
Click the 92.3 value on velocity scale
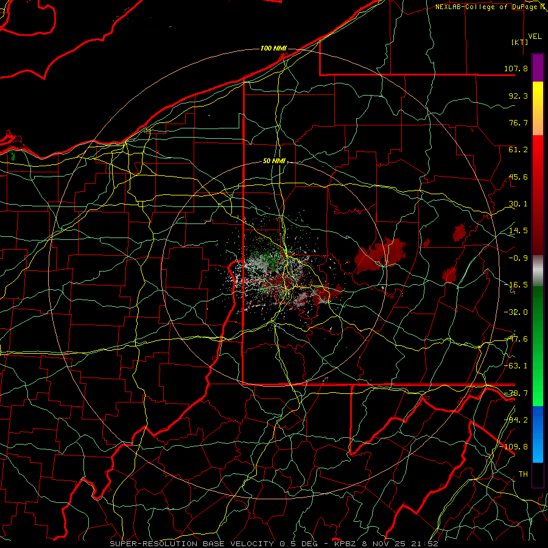point(518,96)
